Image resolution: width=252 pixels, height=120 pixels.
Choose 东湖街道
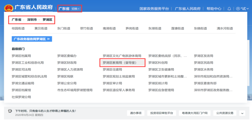(x=155, y=29)
